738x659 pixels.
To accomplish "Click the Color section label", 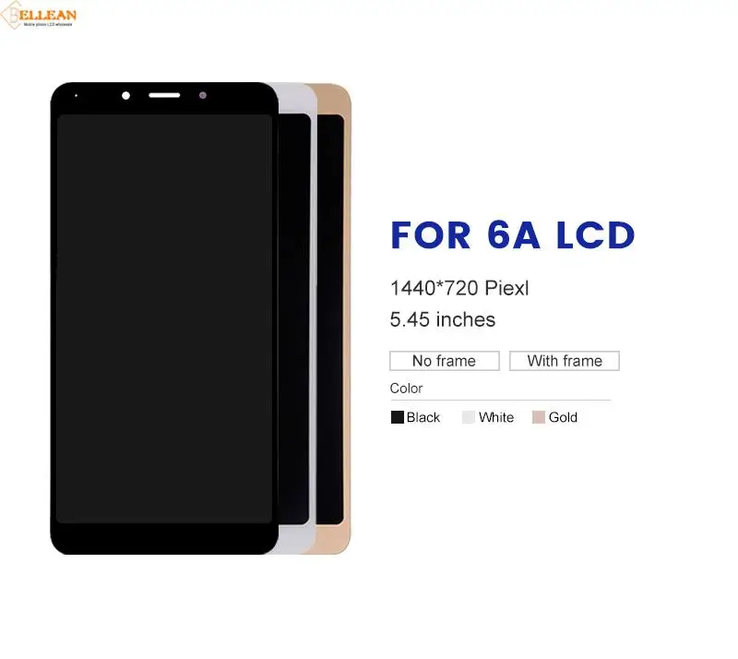I will click(x=406, y=389).
